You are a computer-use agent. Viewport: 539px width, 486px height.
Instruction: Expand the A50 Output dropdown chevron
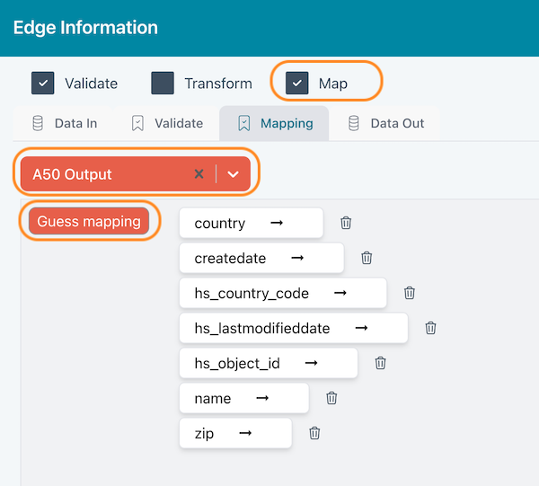234,174
